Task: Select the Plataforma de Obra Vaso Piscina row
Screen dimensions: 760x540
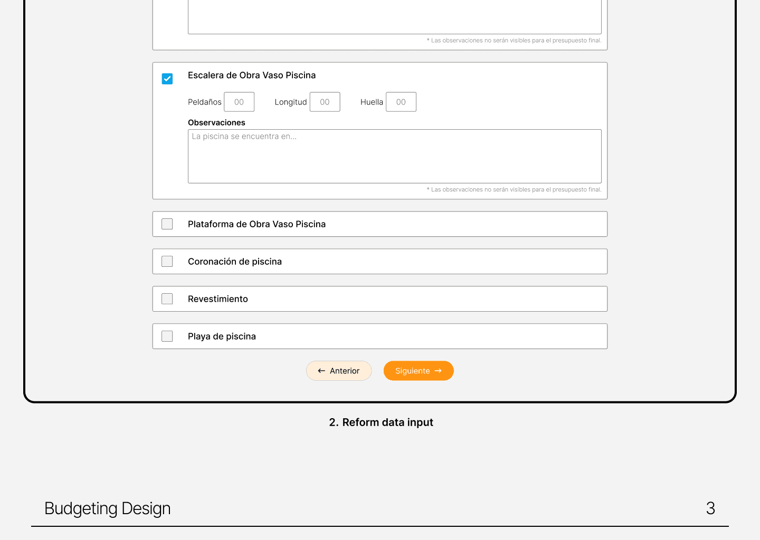Action: tap(256, 224)
